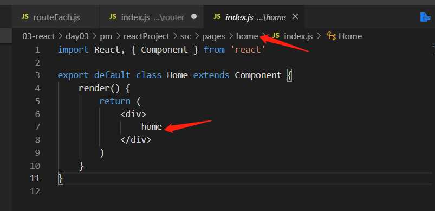Screen dimensions: 435x211
Task: Open pm breadcrumb segment
Action: pyautogui.click(x=106, y=36)
